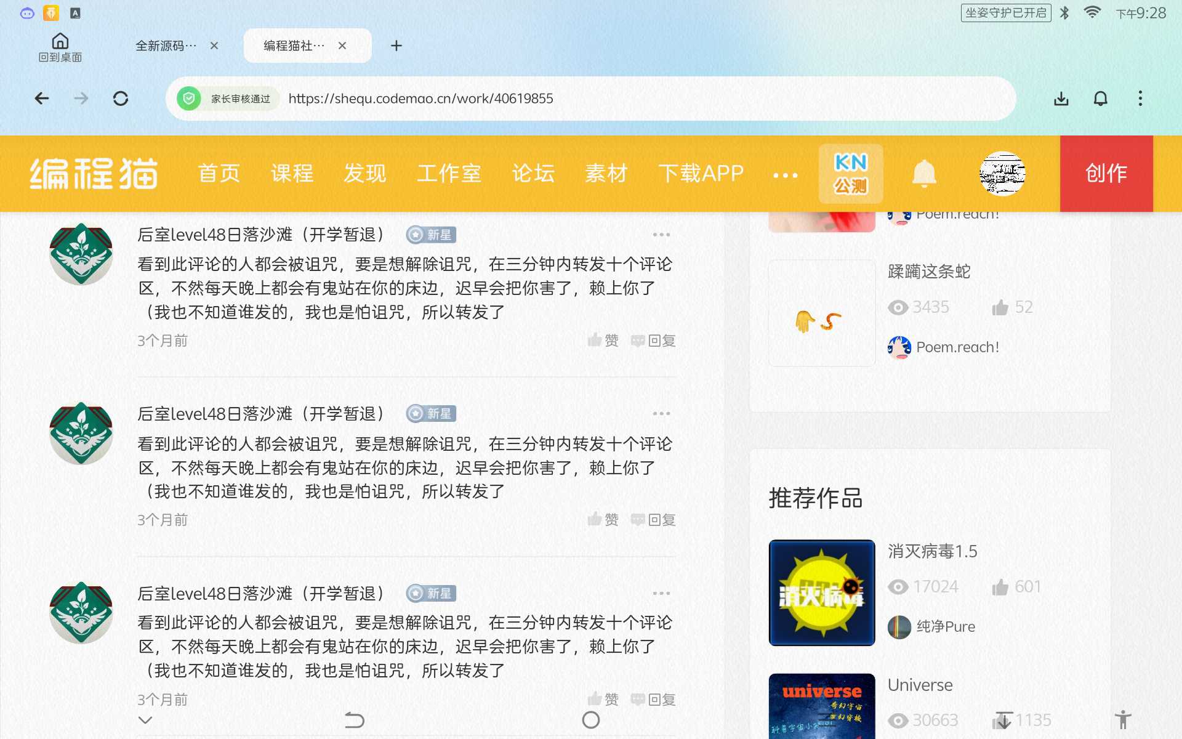Reply to the second comment with 回复
The width and height of the screenshot is (1182, 739).
tap(654, 520)
